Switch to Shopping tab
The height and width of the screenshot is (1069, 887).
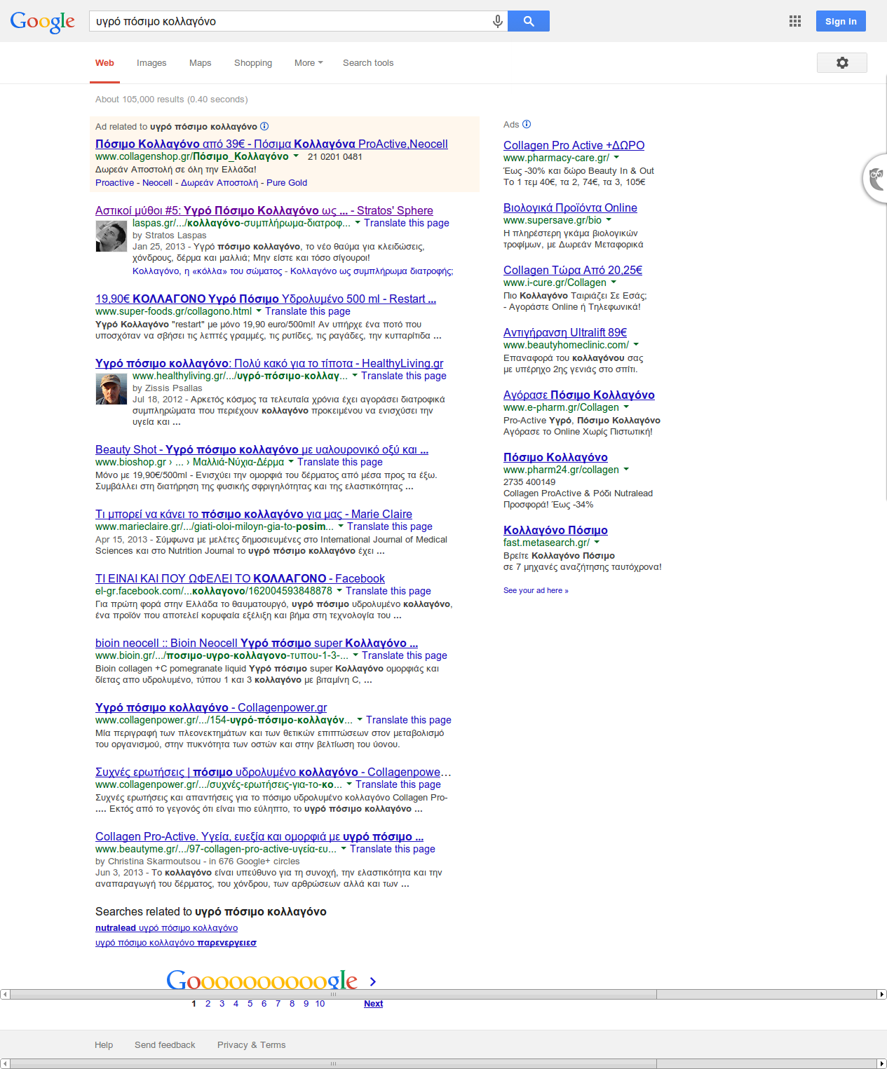[x=253, y=63]
